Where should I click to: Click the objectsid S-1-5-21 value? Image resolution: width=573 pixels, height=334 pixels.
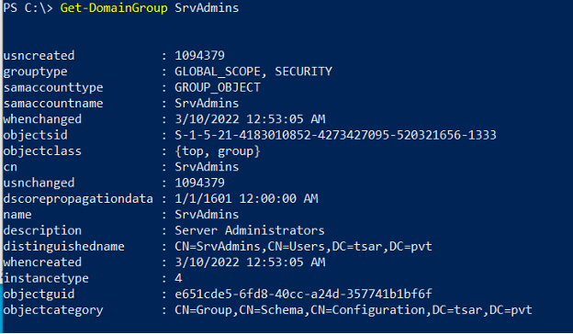click(335, 135)
